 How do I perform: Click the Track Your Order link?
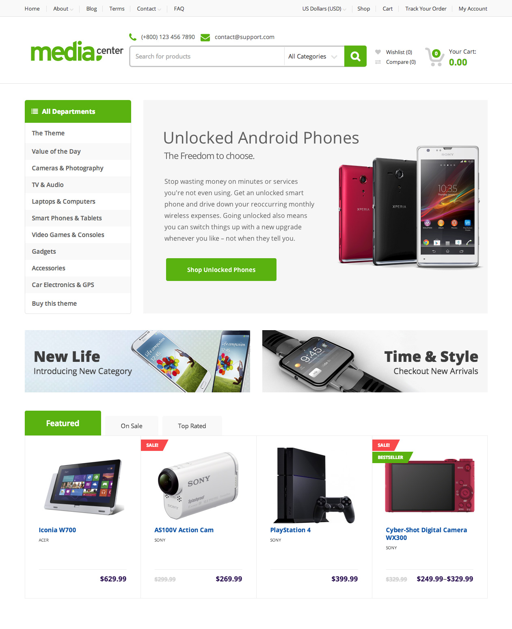tap(426, 9)
